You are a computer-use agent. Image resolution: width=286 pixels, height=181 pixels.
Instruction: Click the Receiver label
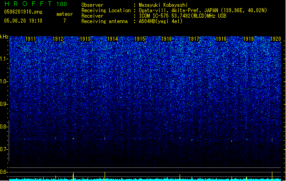(x=92, y=16)
